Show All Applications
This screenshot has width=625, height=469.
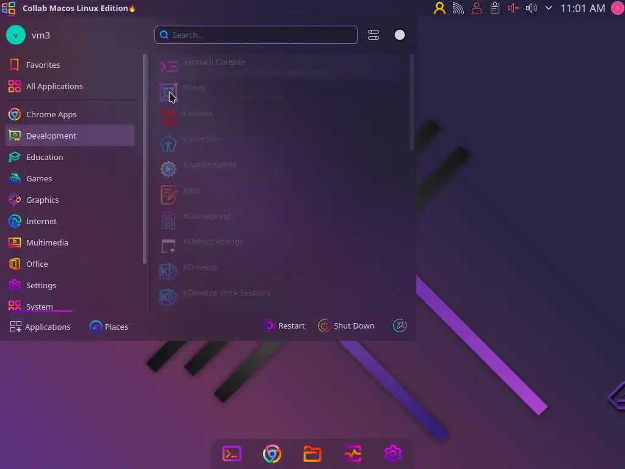coord(70,86)
